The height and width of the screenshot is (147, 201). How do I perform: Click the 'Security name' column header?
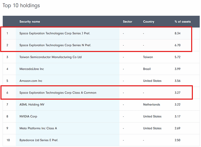30,22
